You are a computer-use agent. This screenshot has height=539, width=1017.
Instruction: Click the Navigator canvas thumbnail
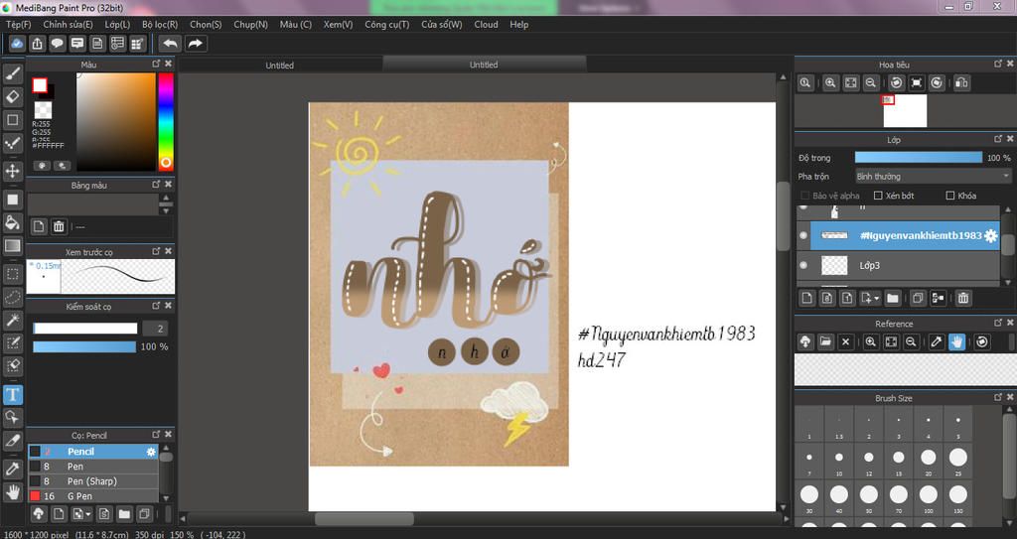(905, 111)
